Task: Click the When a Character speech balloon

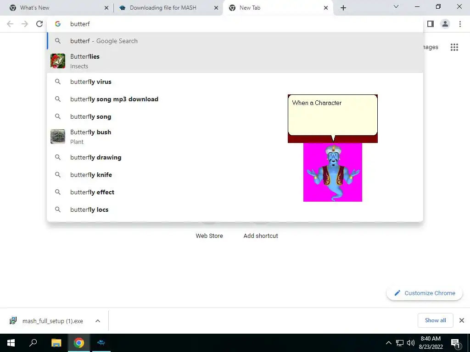Action: pyautogui.click(x=333, y=115)
